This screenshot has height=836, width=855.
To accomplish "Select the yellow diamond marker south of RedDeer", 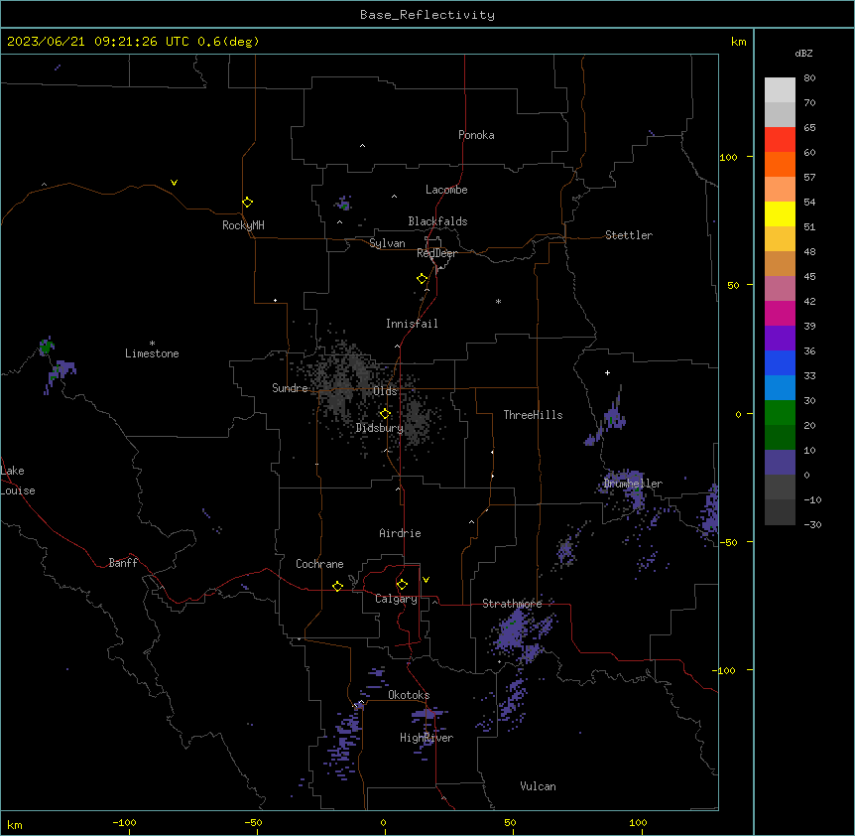I will pos(422,279).
